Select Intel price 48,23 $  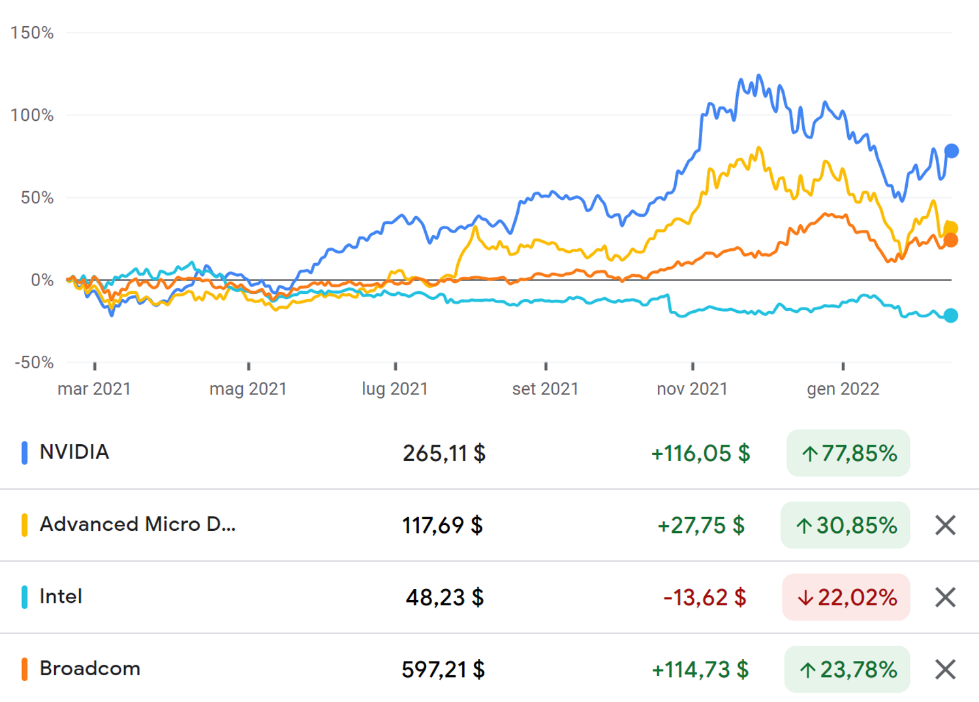click(444, 598)
